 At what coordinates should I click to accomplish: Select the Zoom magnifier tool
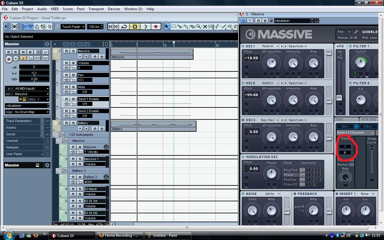tap(199, 27)
